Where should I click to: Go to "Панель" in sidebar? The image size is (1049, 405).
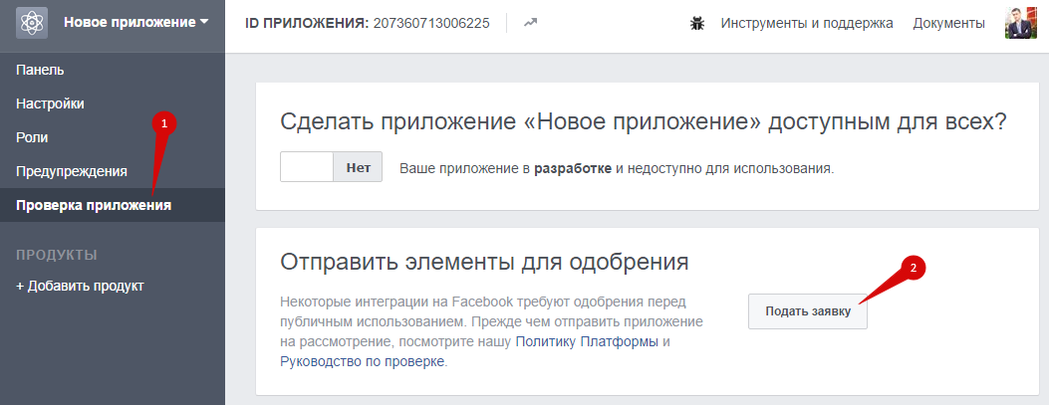pyautogui.click(x=40, y=70)
